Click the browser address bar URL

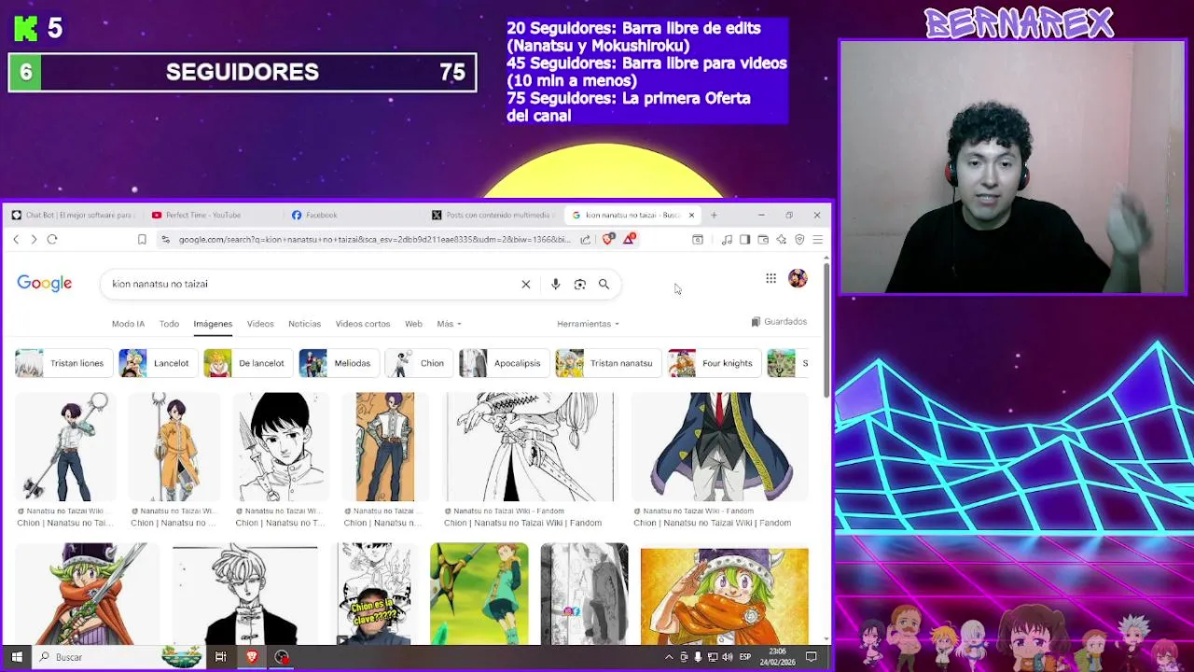[373, 240]
